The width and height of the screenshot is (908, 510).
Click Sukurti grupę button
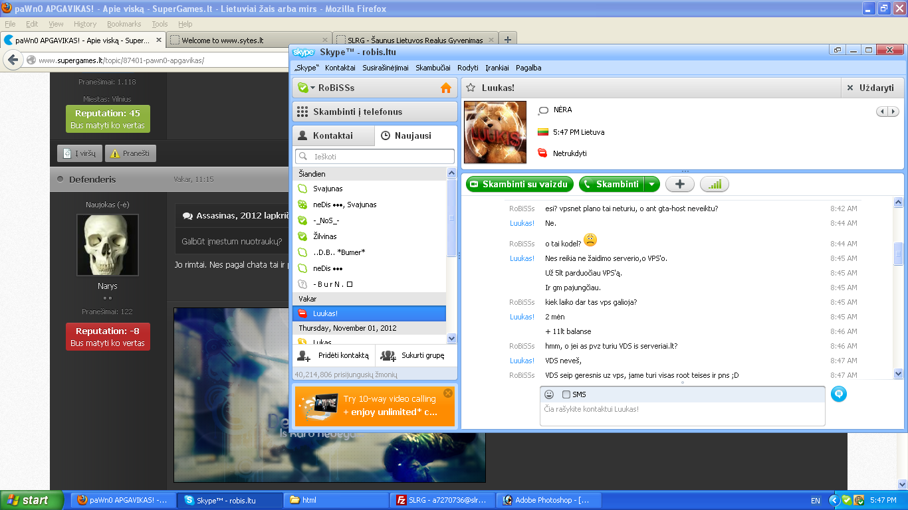pos(416,355)
